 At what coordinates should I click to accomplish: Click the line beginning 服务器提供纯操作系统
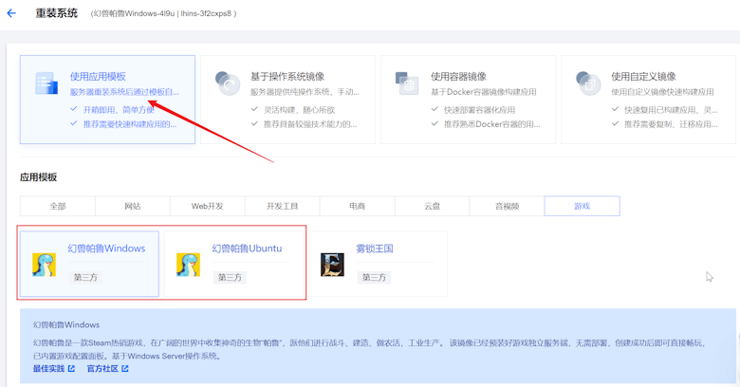tap(305, 92)
